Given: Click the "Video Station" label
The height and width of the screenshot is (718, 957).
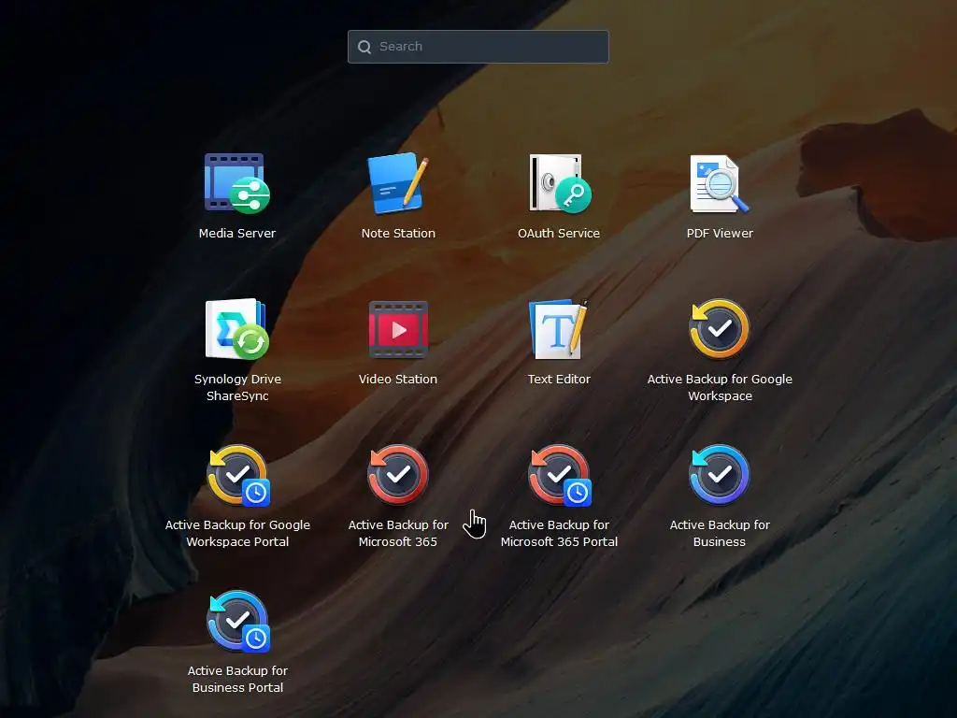Looking at the screenshot, I should click(x=398, y=380).
